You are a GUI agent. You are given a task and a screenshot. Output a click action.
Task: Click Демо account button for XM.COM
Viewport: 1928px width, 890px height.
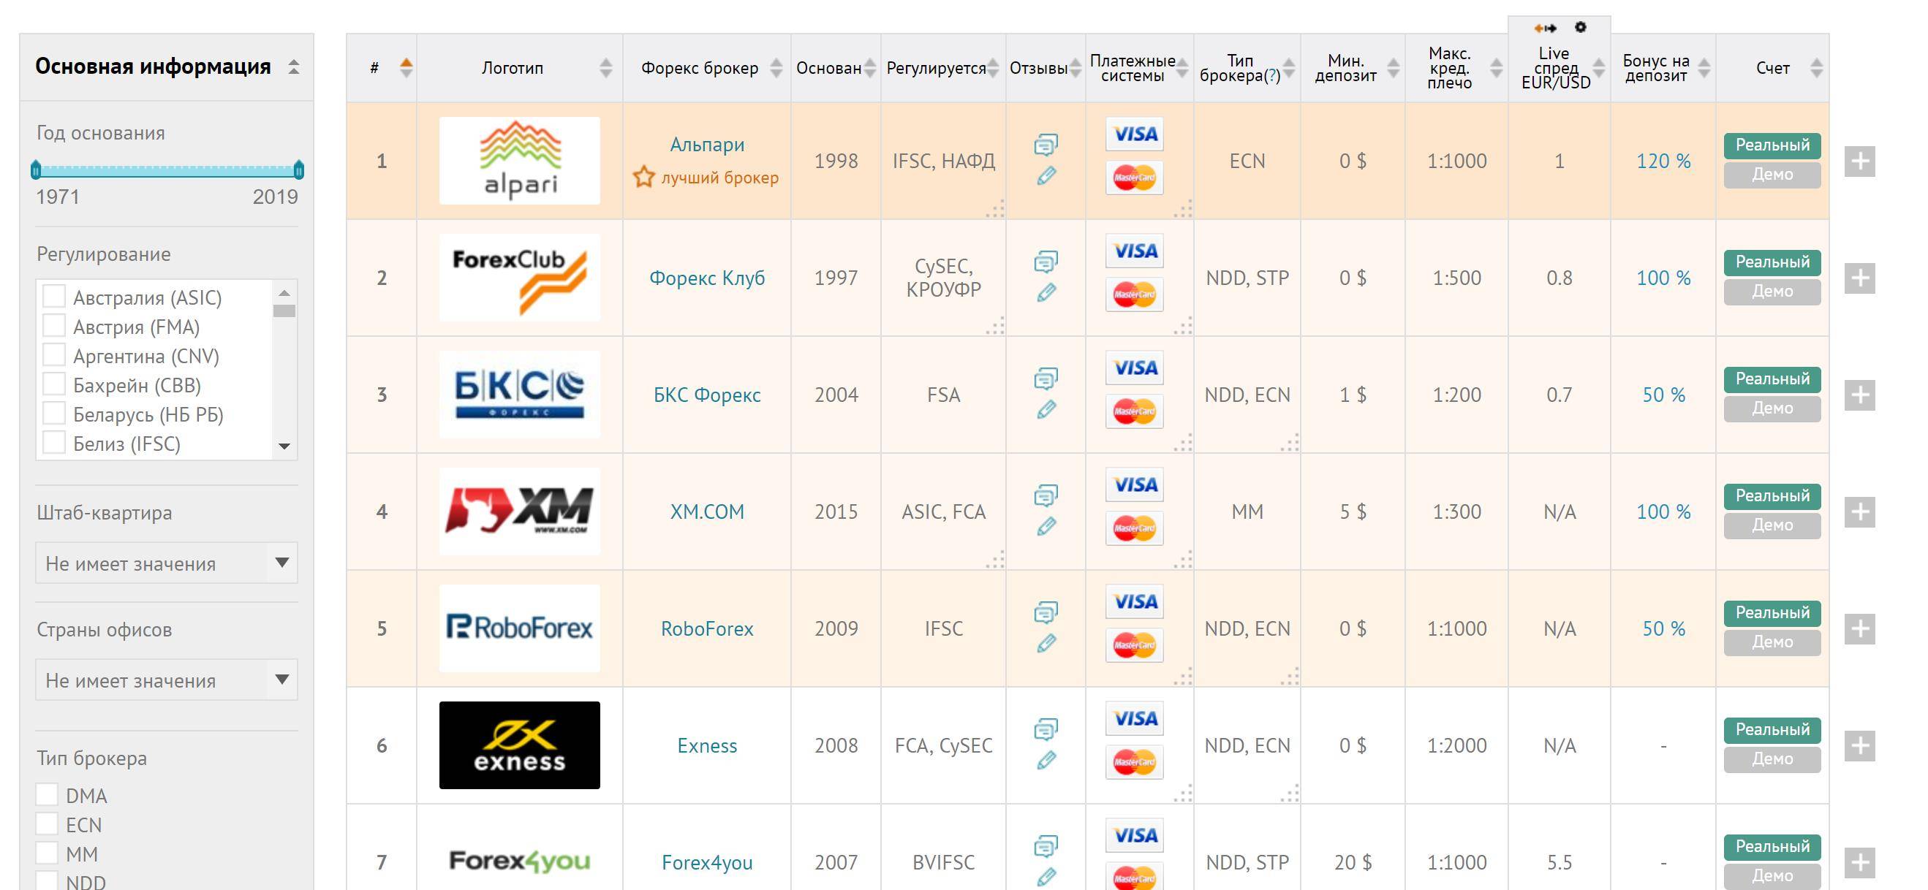pos(1772,525)
